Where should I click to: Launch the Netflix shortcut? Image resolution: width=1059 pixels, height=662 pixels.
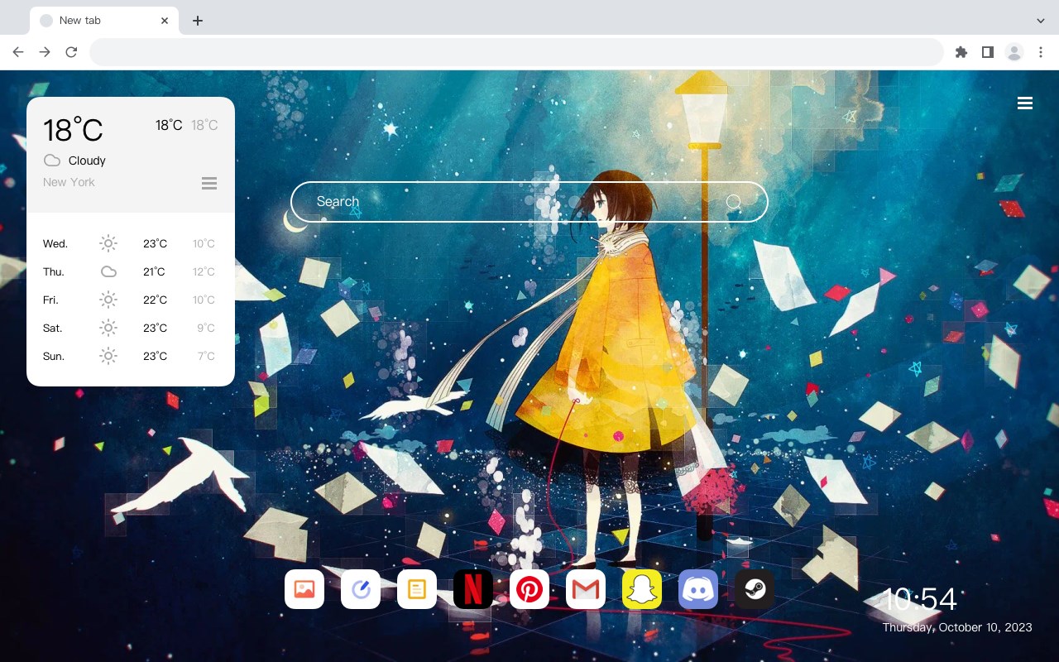[473, 589]
